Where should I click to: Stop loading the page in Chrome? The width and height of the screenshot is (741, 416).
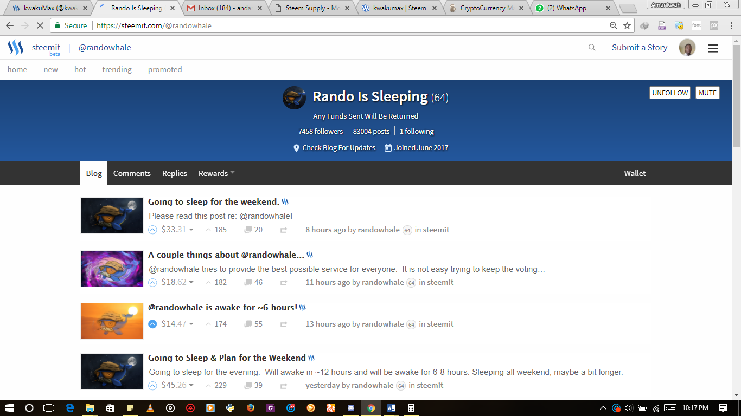click(40, 25)
